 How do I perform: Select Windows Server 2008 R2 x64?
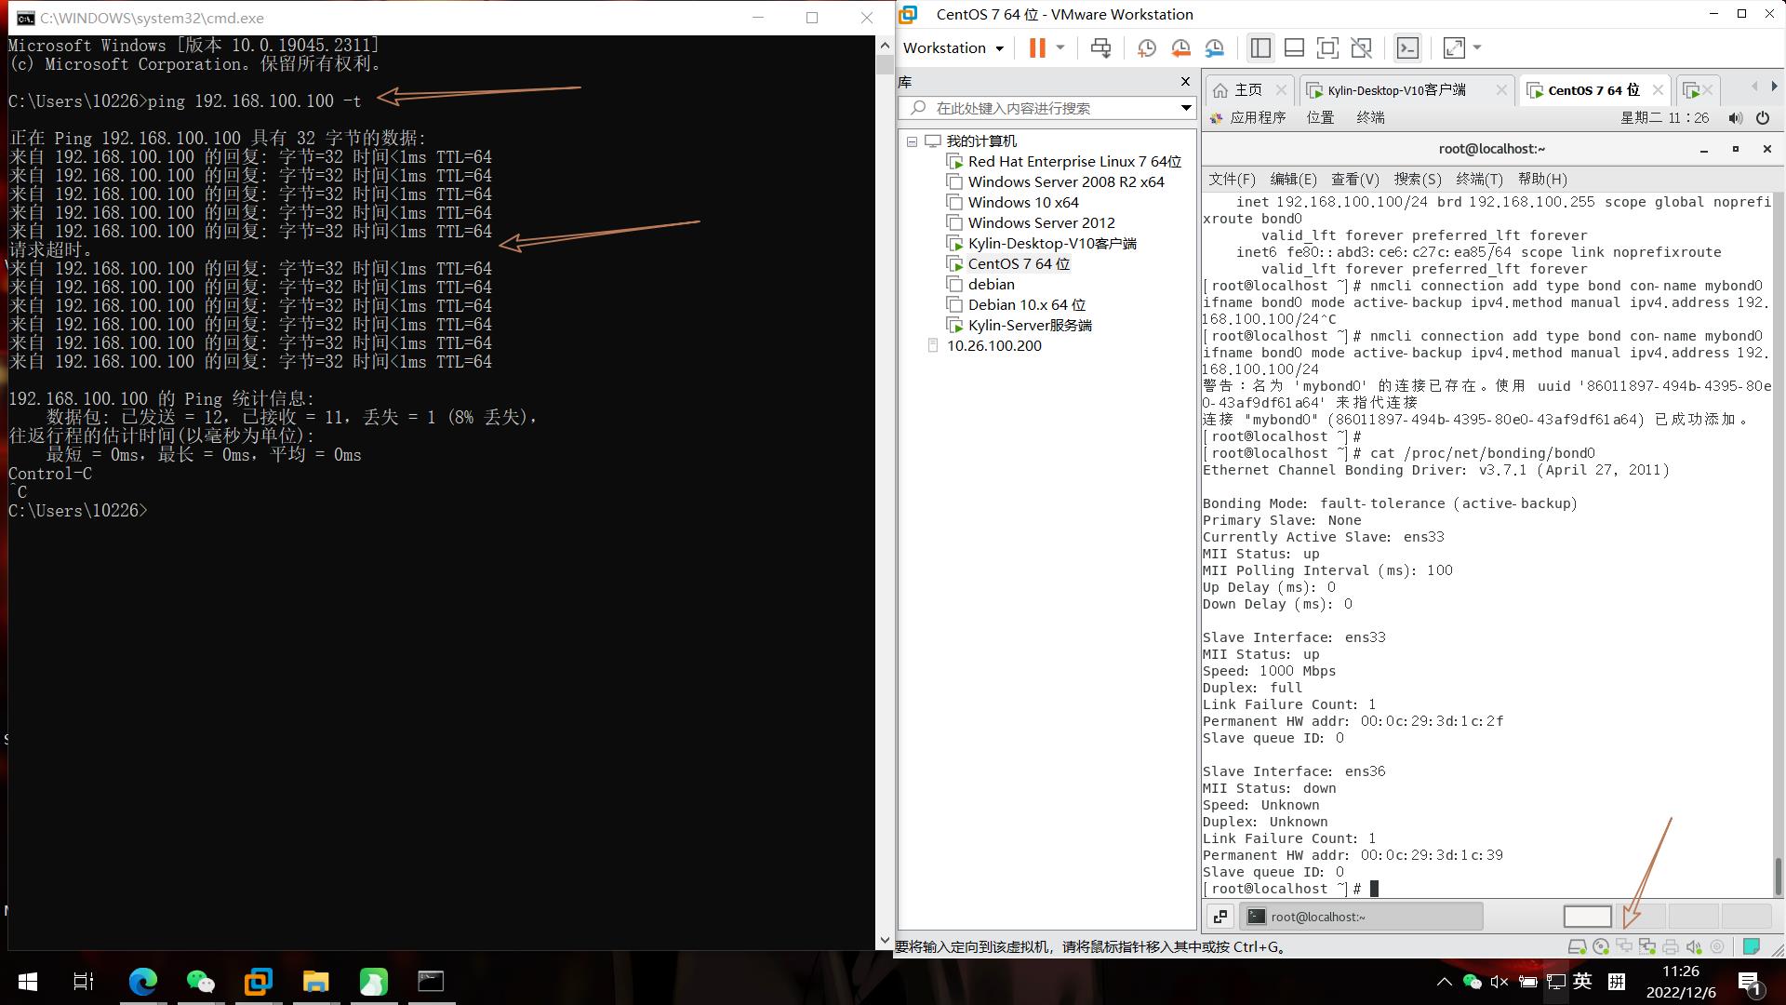pos(1066,182)
